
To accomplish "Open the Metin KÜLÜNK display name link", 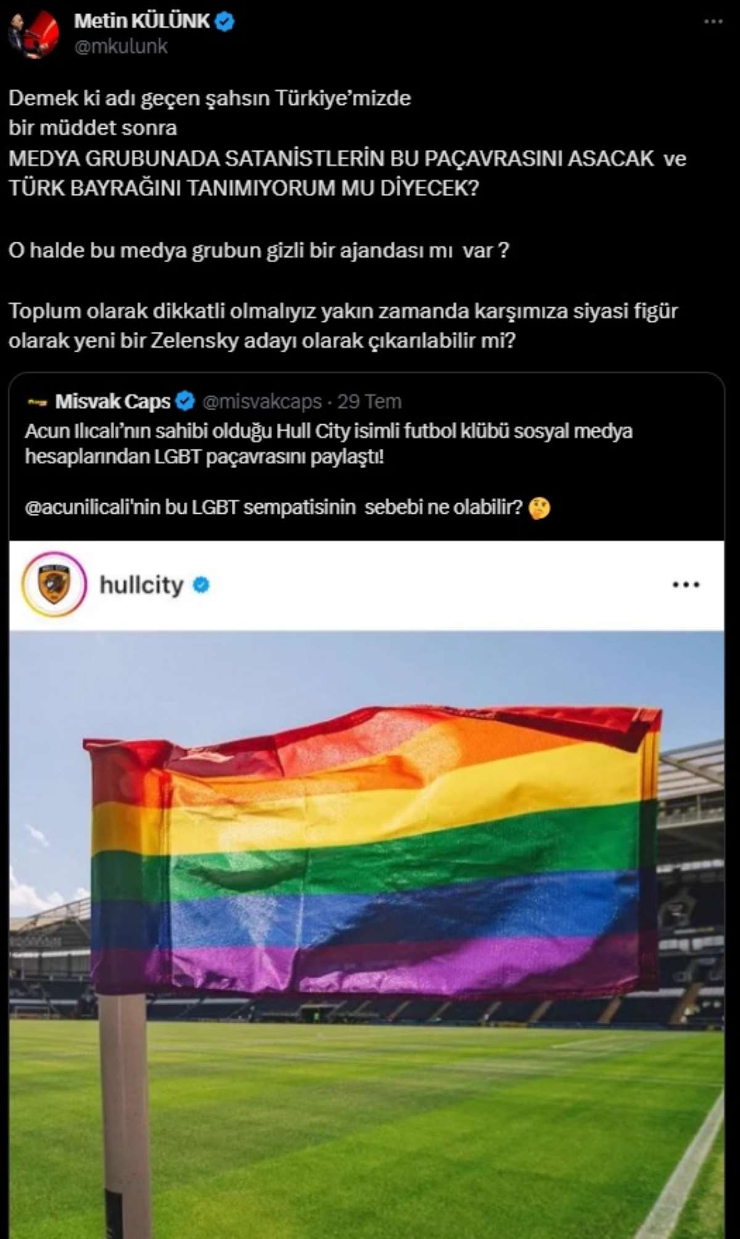I will [x=142, y=22].
